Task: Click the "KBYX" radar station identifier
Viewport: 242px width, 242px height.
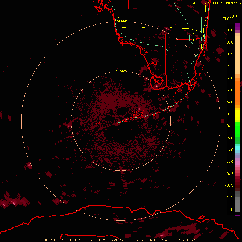Action: [x=155, y=240]
